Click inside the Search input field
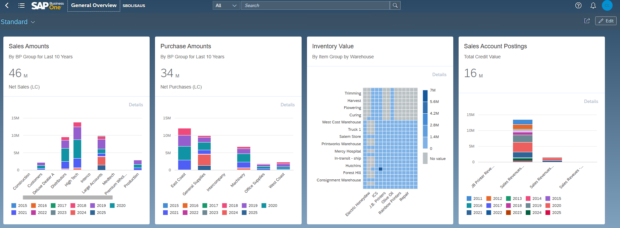Image resolution: width=620 pixels, height=228 pixels. [315, 5]
